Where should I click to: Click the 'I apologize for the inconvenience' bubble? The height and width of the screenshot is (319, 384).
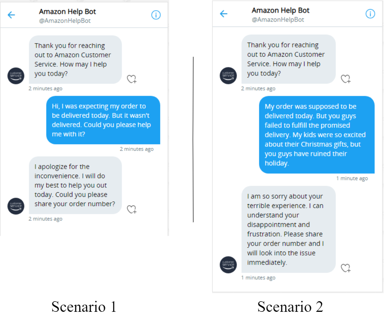(75, 185)
